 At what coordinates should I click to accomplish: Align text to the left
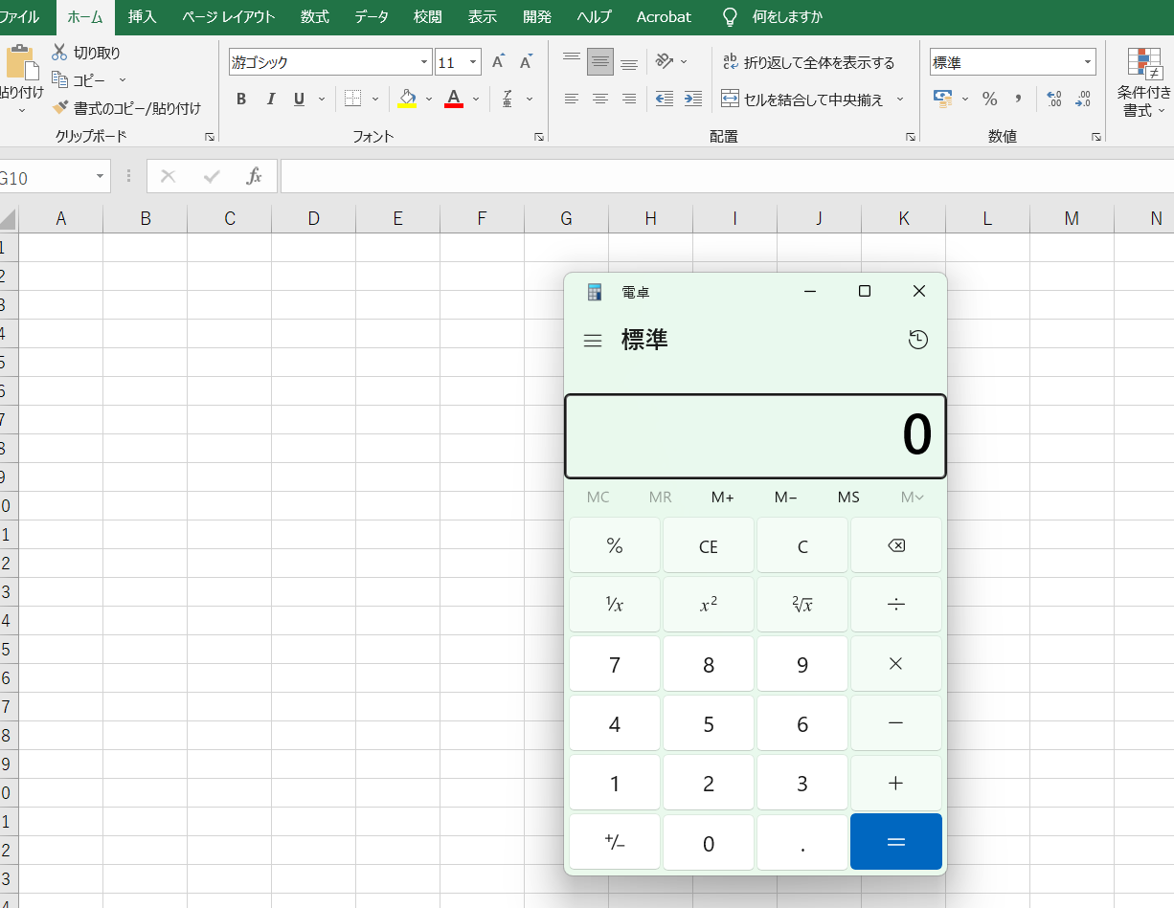[x=572, y=99]
